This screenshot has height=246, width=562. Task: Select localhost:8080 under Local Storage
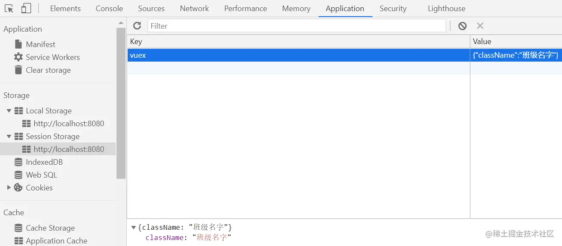point(69,124)
